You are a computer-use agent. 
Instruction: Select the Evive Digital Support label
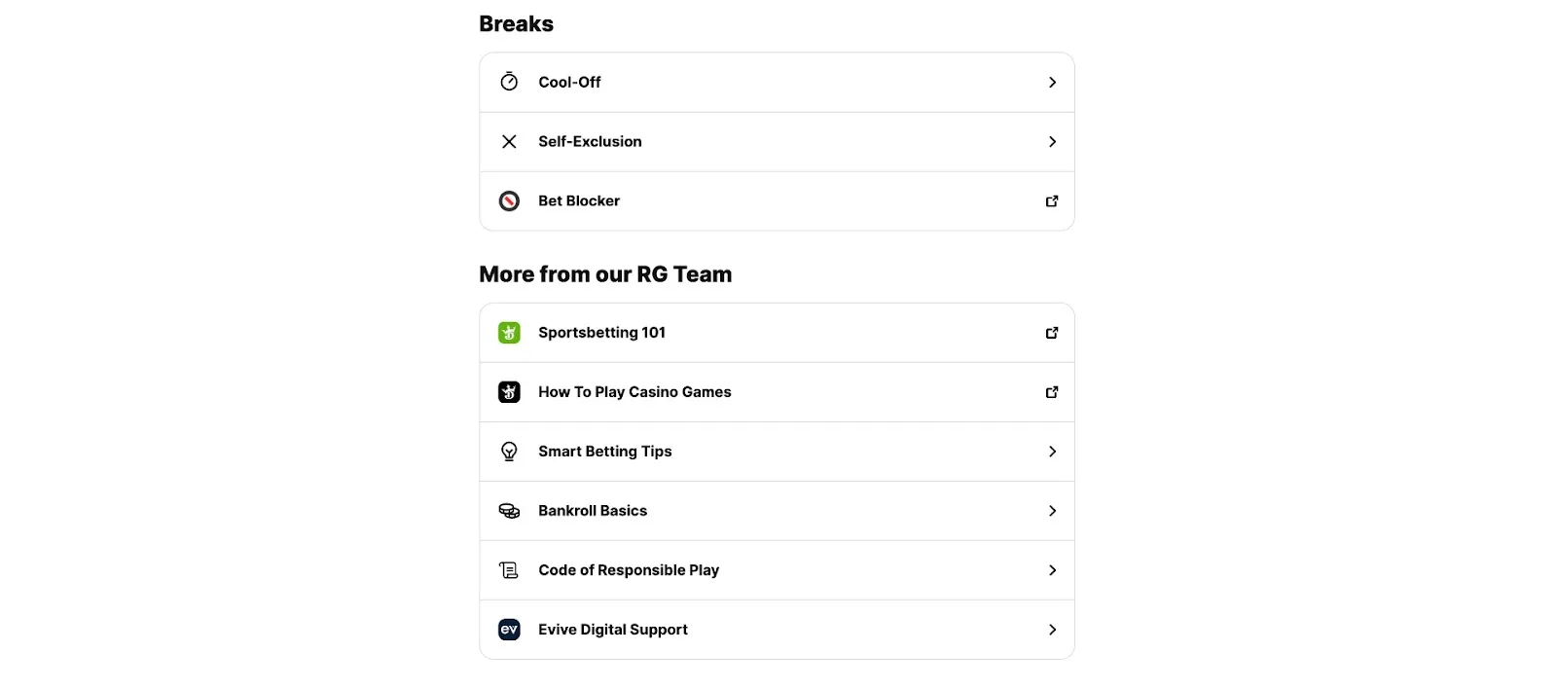(613, 630)
